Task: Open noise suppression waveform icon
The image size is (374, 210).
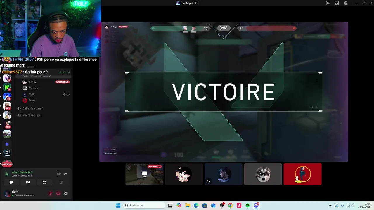Action: point(59,174)
